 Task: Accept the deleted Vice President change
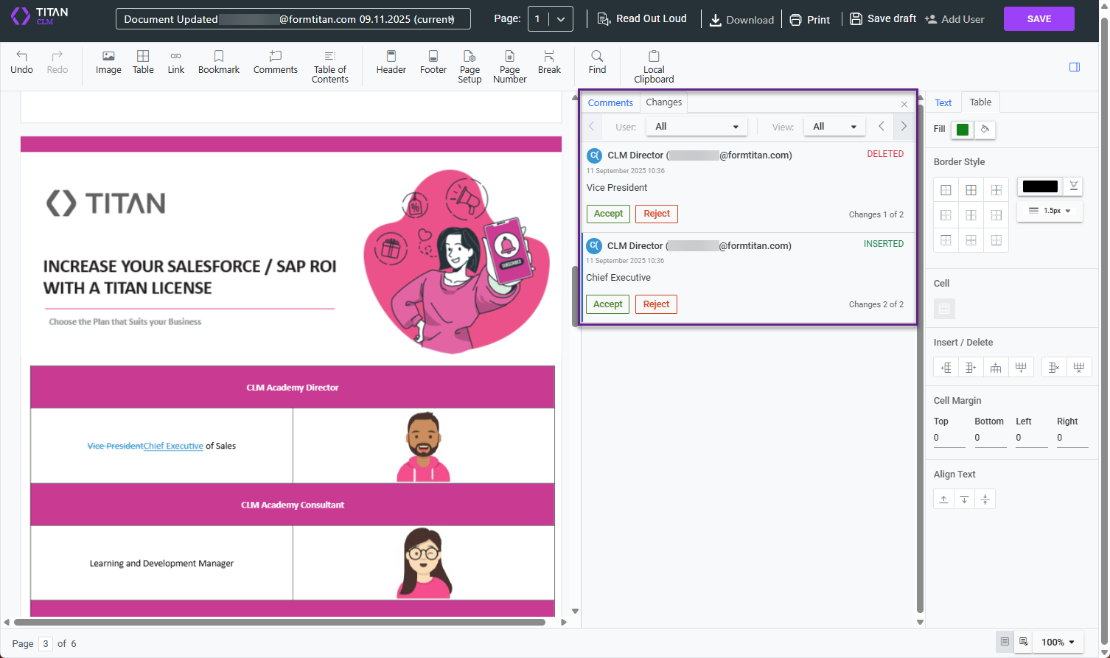[x=608, y=214]
